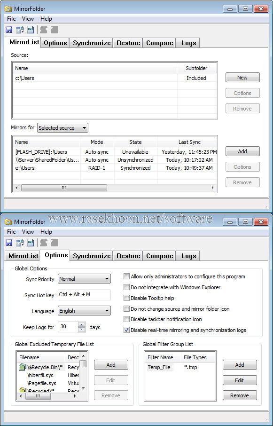Uncheck Disable real-time mirroring and synchronization logs
Viewport: 273px width, 426px height.
tap(126, 330)
